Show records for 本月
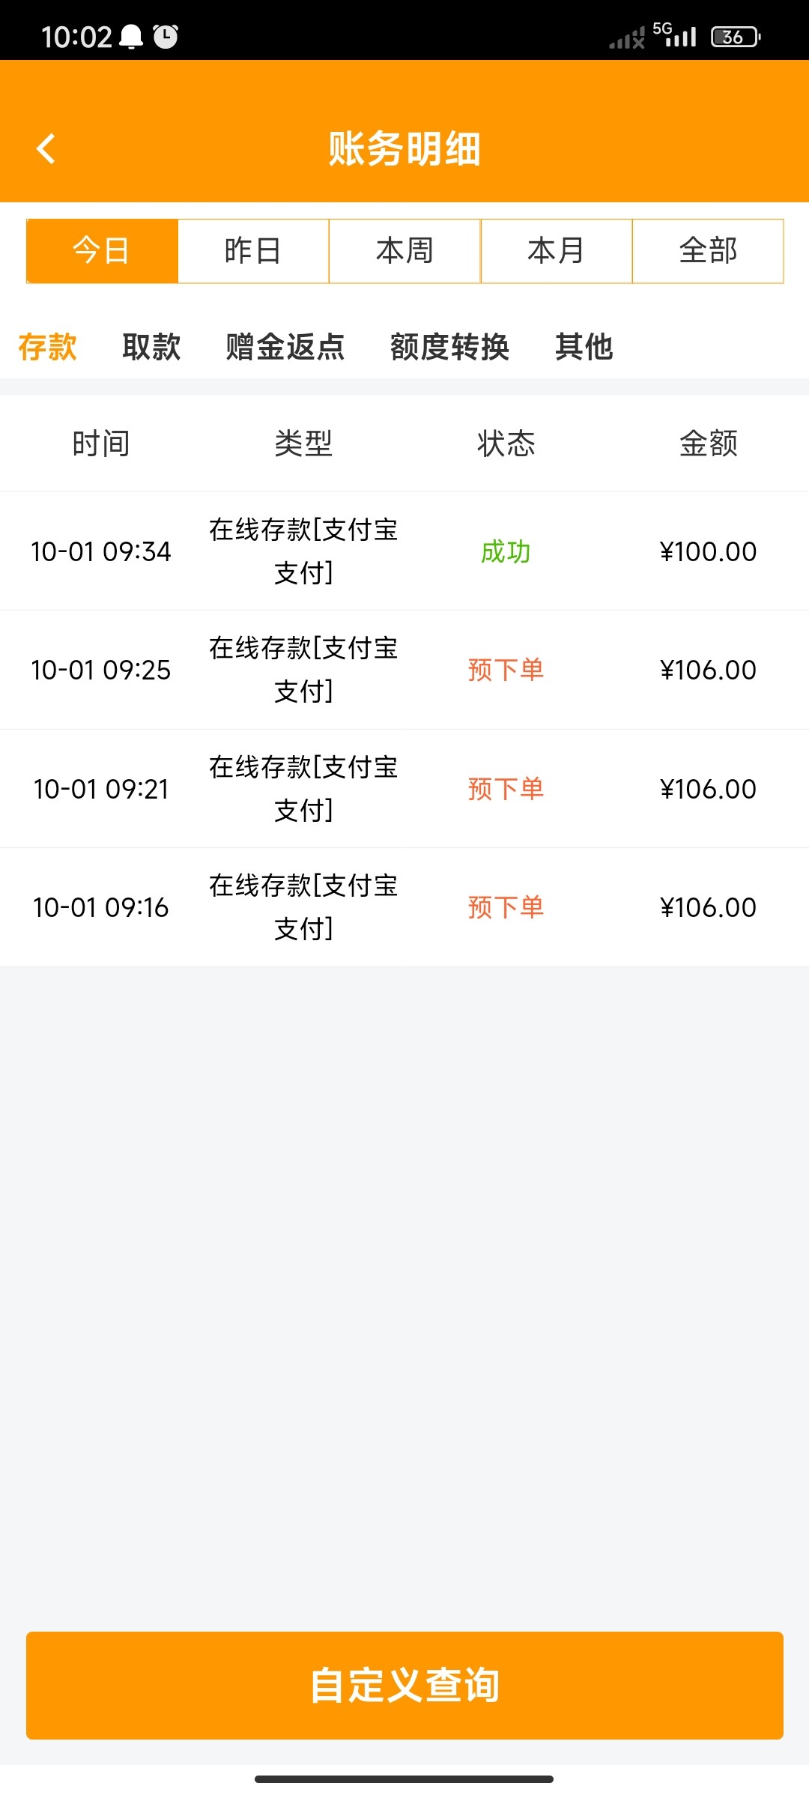The width and height of the screenshot is (809, 1798). (557, 251)
